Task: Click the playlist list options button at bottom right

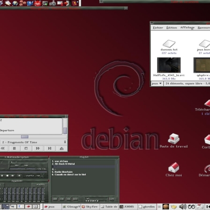Action: 111,199
